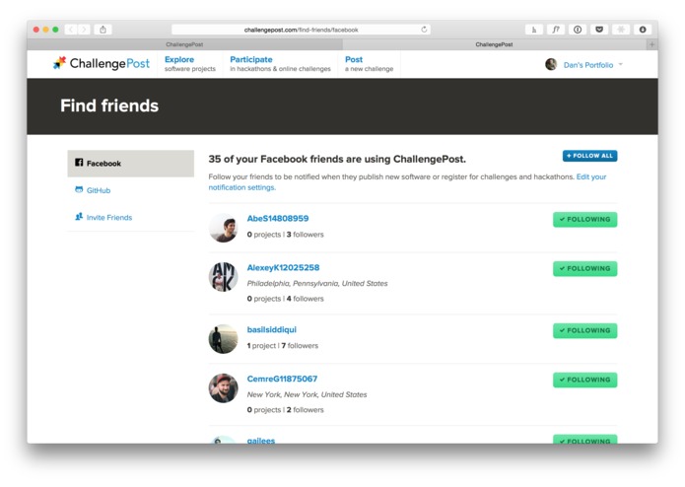Click the GitHub octocat icon in sidebar
This screenshot has height=487, width=685.
pos(79,189)
